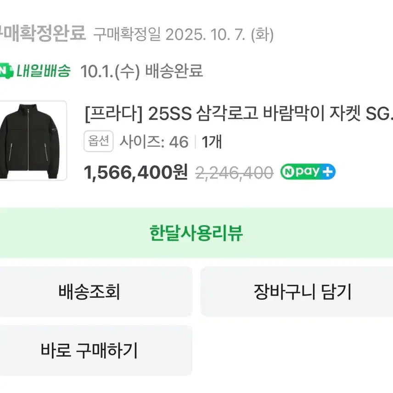Click the 내일배송 green label text

(x=44, y=71)
